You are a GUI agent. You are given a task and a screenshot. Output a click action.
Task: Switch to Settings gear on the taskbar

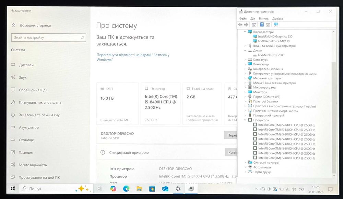click(x=178, y=188)
